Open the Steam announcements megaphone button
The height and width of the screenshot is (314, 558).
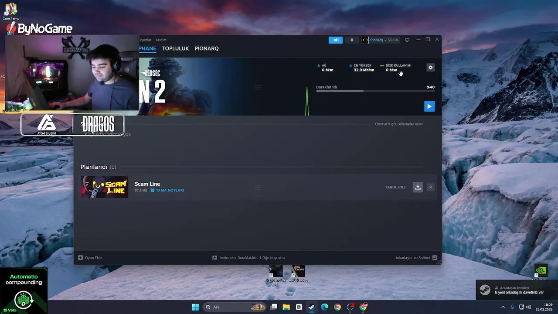(x=336, y=40)
